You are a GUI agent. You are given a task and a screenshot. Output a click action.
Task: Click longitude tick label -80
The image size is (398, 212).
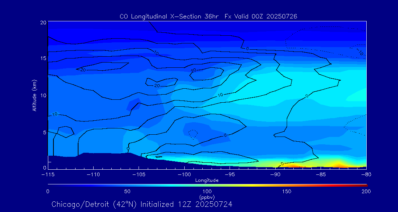(x=366, y=175)
